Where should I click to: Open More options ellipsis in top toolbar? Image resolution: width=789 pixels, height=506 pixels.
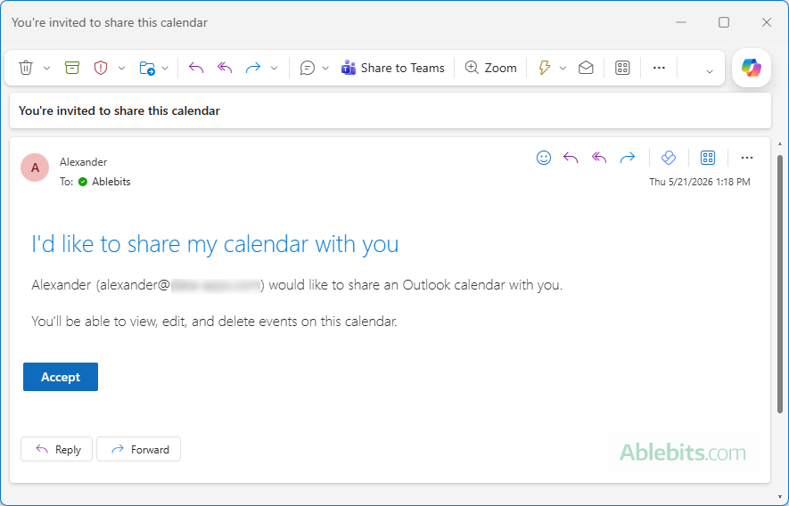[659, 68]
